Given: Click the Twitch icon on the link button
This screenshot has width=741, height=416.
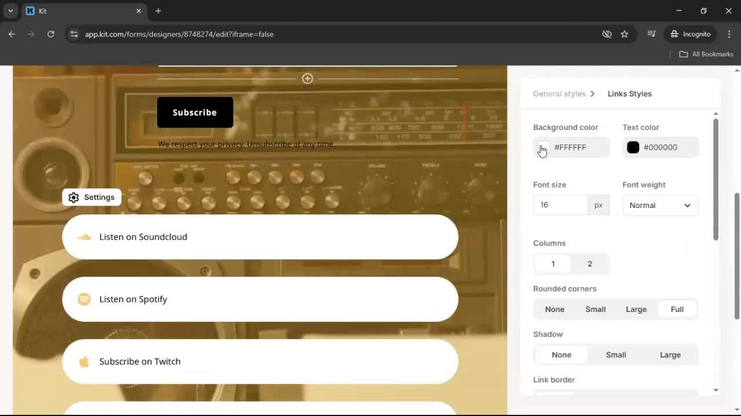Looking at the screenshot, I should (x=84, y=361).
